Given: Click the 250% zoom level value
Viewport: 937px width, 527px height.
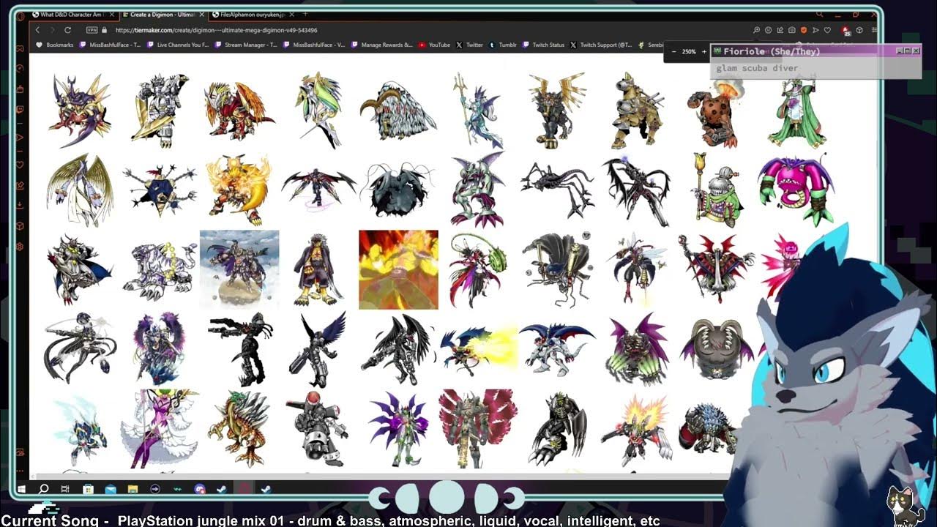Looking at the screenshot, I should point(689,52).
